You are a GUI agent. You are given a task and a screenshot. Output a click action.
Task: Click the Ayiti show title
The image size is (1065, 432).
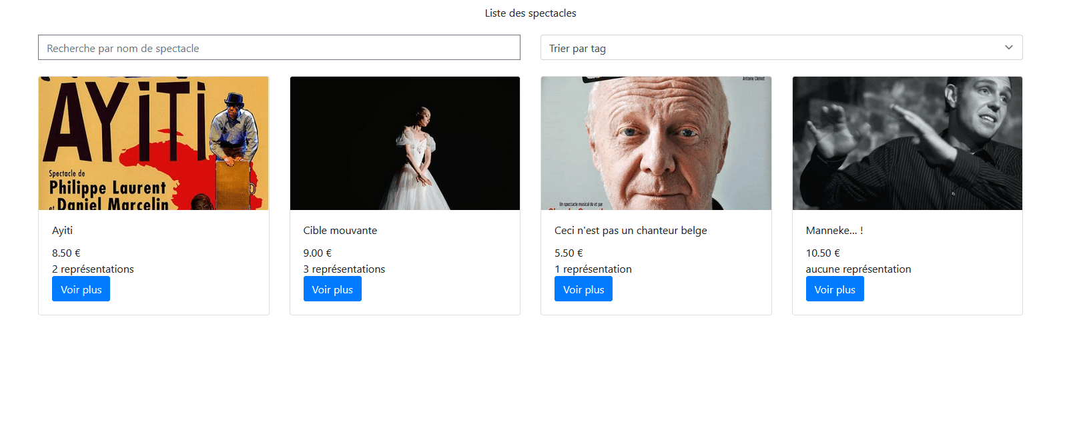coord(63,231)
